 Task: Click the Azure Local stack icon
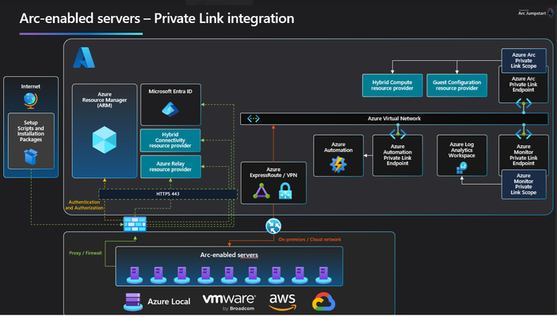point(133,302)
